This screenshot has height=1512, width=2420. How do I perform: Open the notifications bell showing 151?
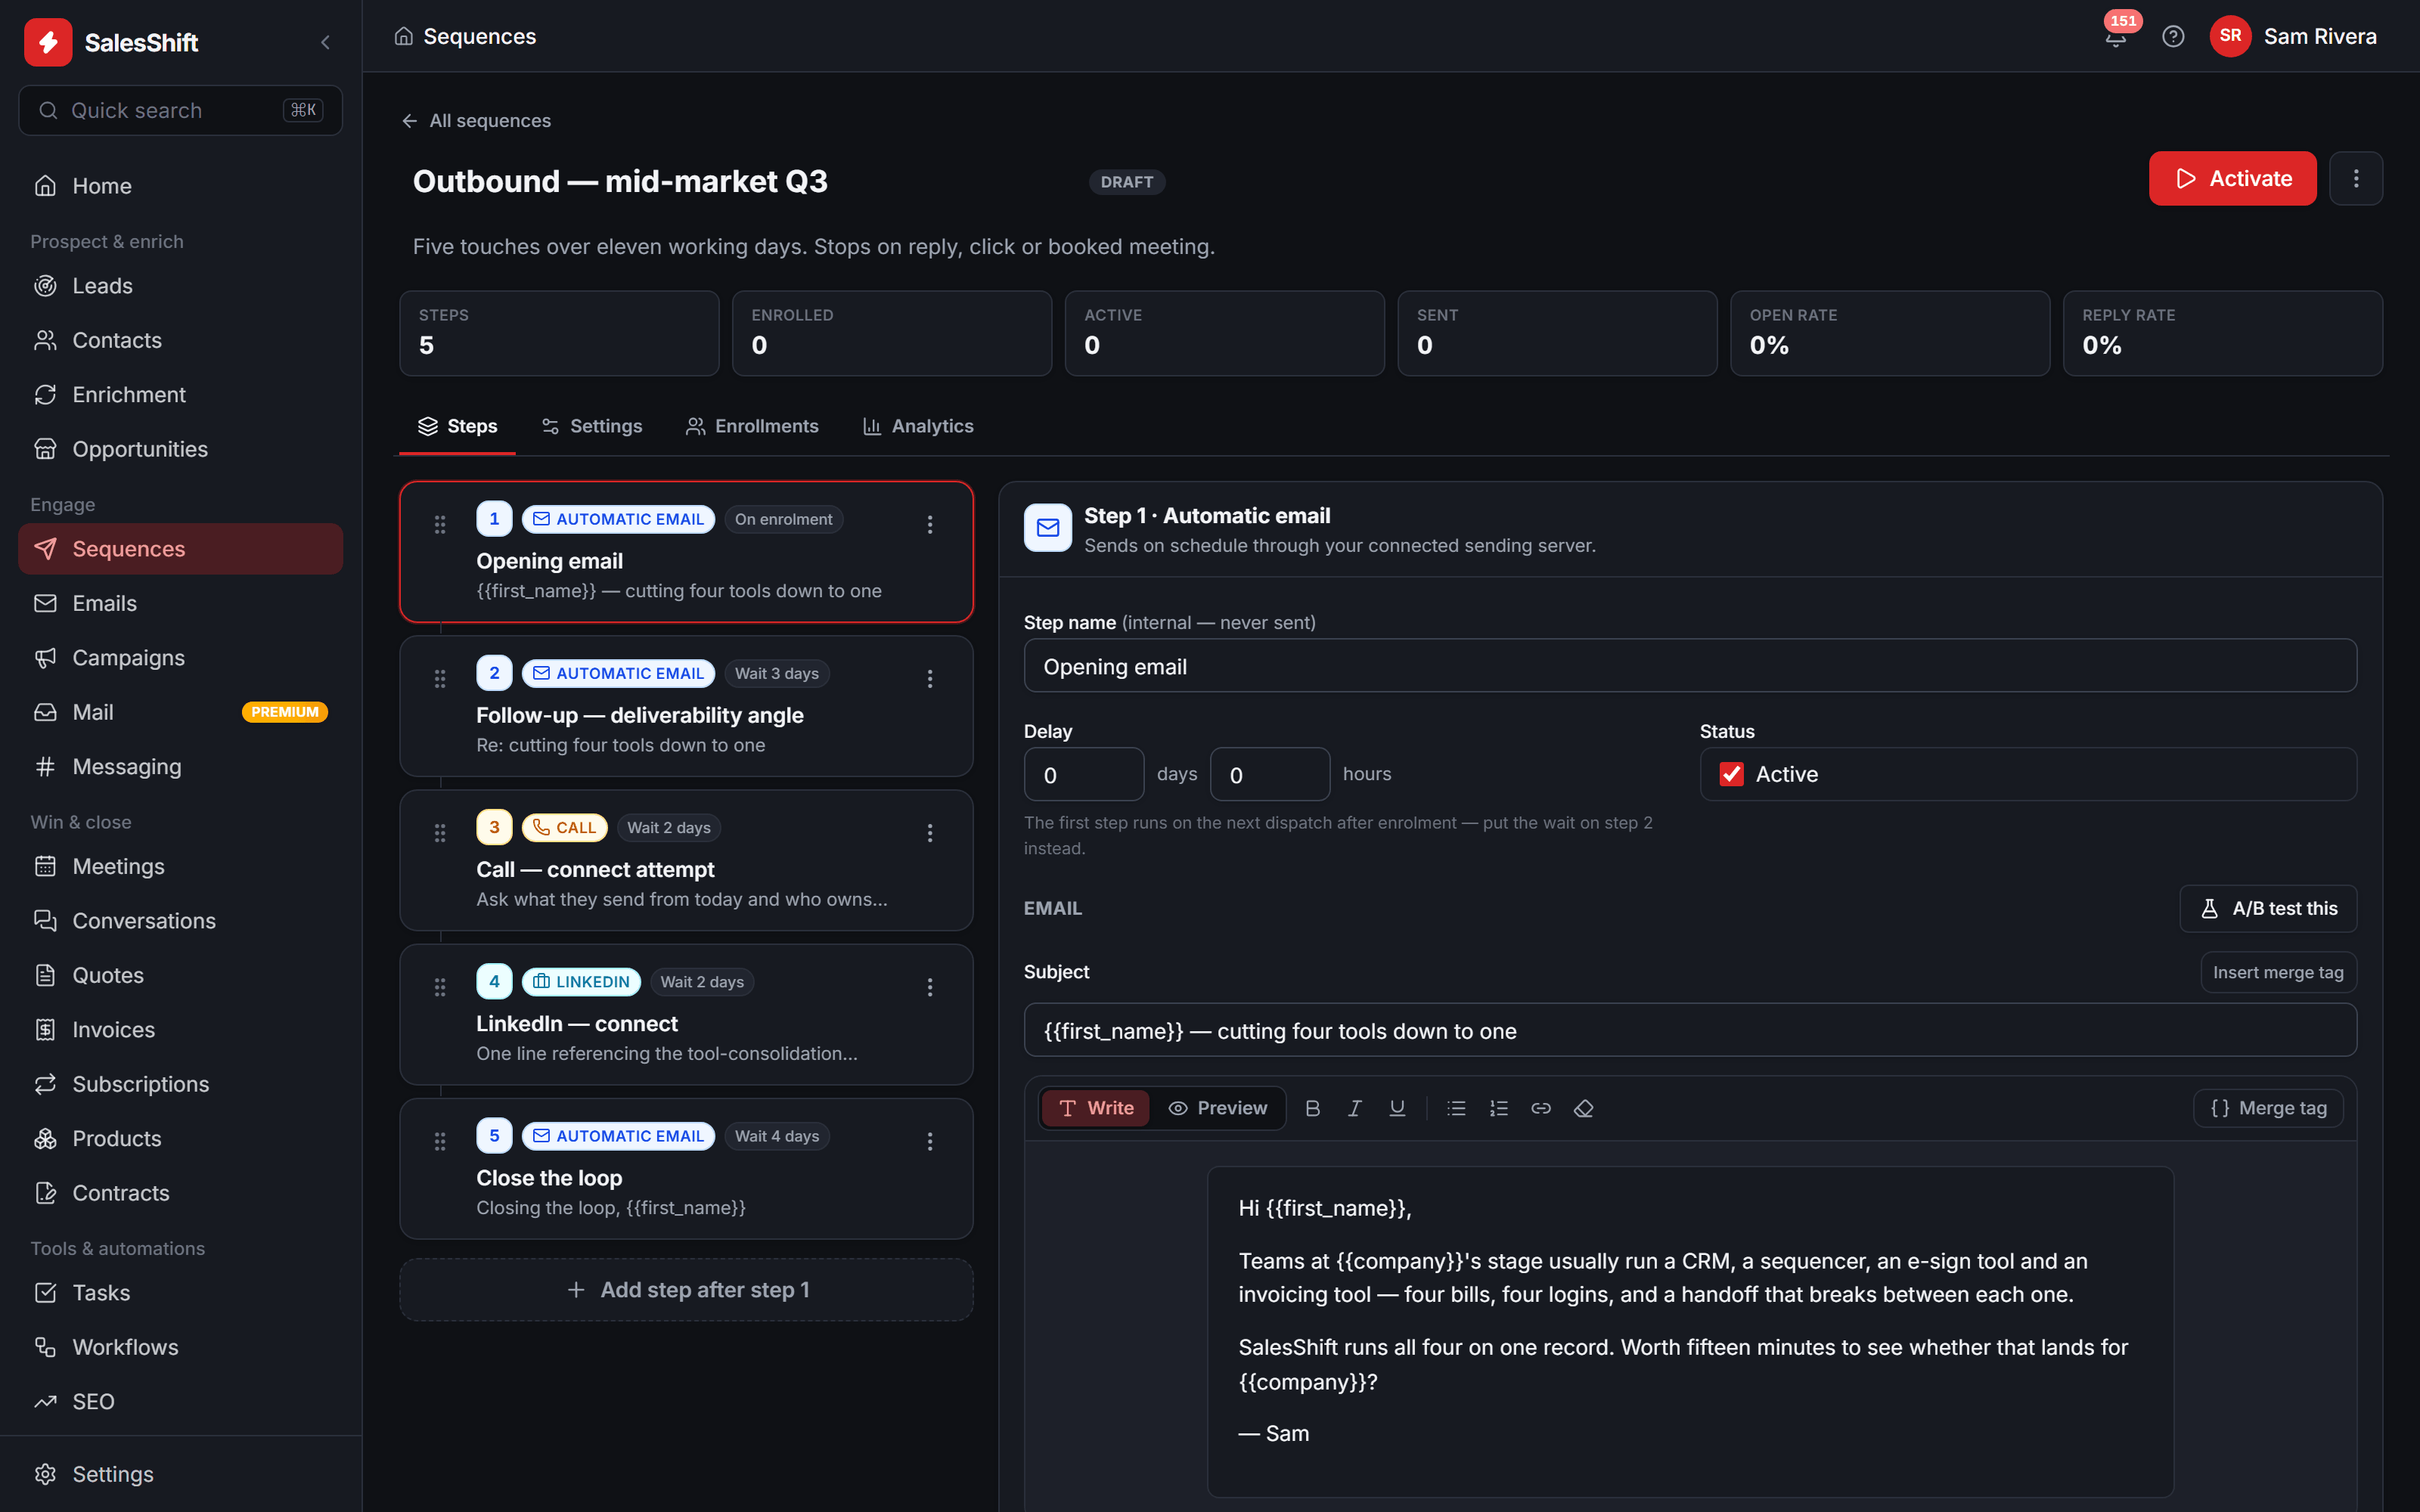pos(2116,36)
